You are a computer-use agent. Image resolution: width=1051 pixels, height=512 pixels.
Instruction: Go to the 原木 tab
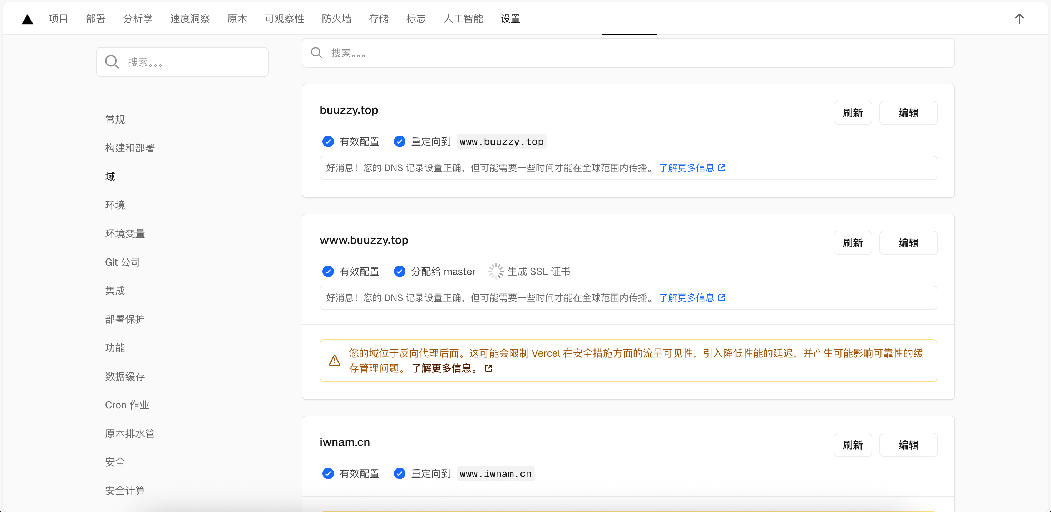pyautogui.click(x=237, y=19)
